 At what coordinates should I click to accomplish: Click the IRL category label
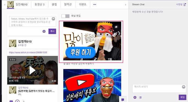click(20, 94)
